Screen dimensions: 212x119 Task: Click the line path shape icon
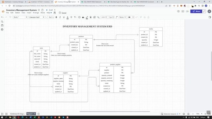click(x=116, y=17)
